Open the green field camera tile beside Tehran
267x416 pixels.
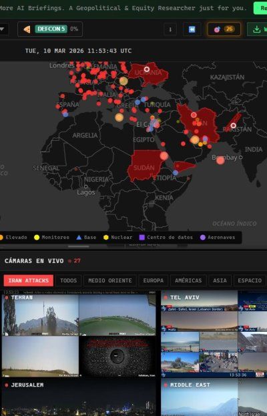(117, 315)
